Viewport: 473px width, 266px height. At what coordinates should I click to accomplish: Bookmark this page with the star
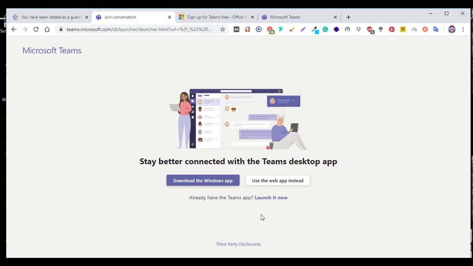(222, 29)
